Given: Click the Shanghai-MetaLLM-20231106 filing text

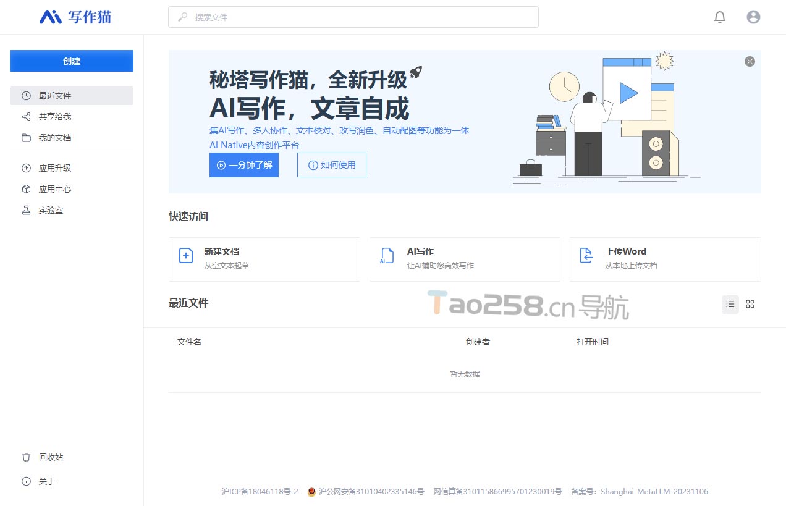Looking at the screenshot, I should [x=640, y=492].
